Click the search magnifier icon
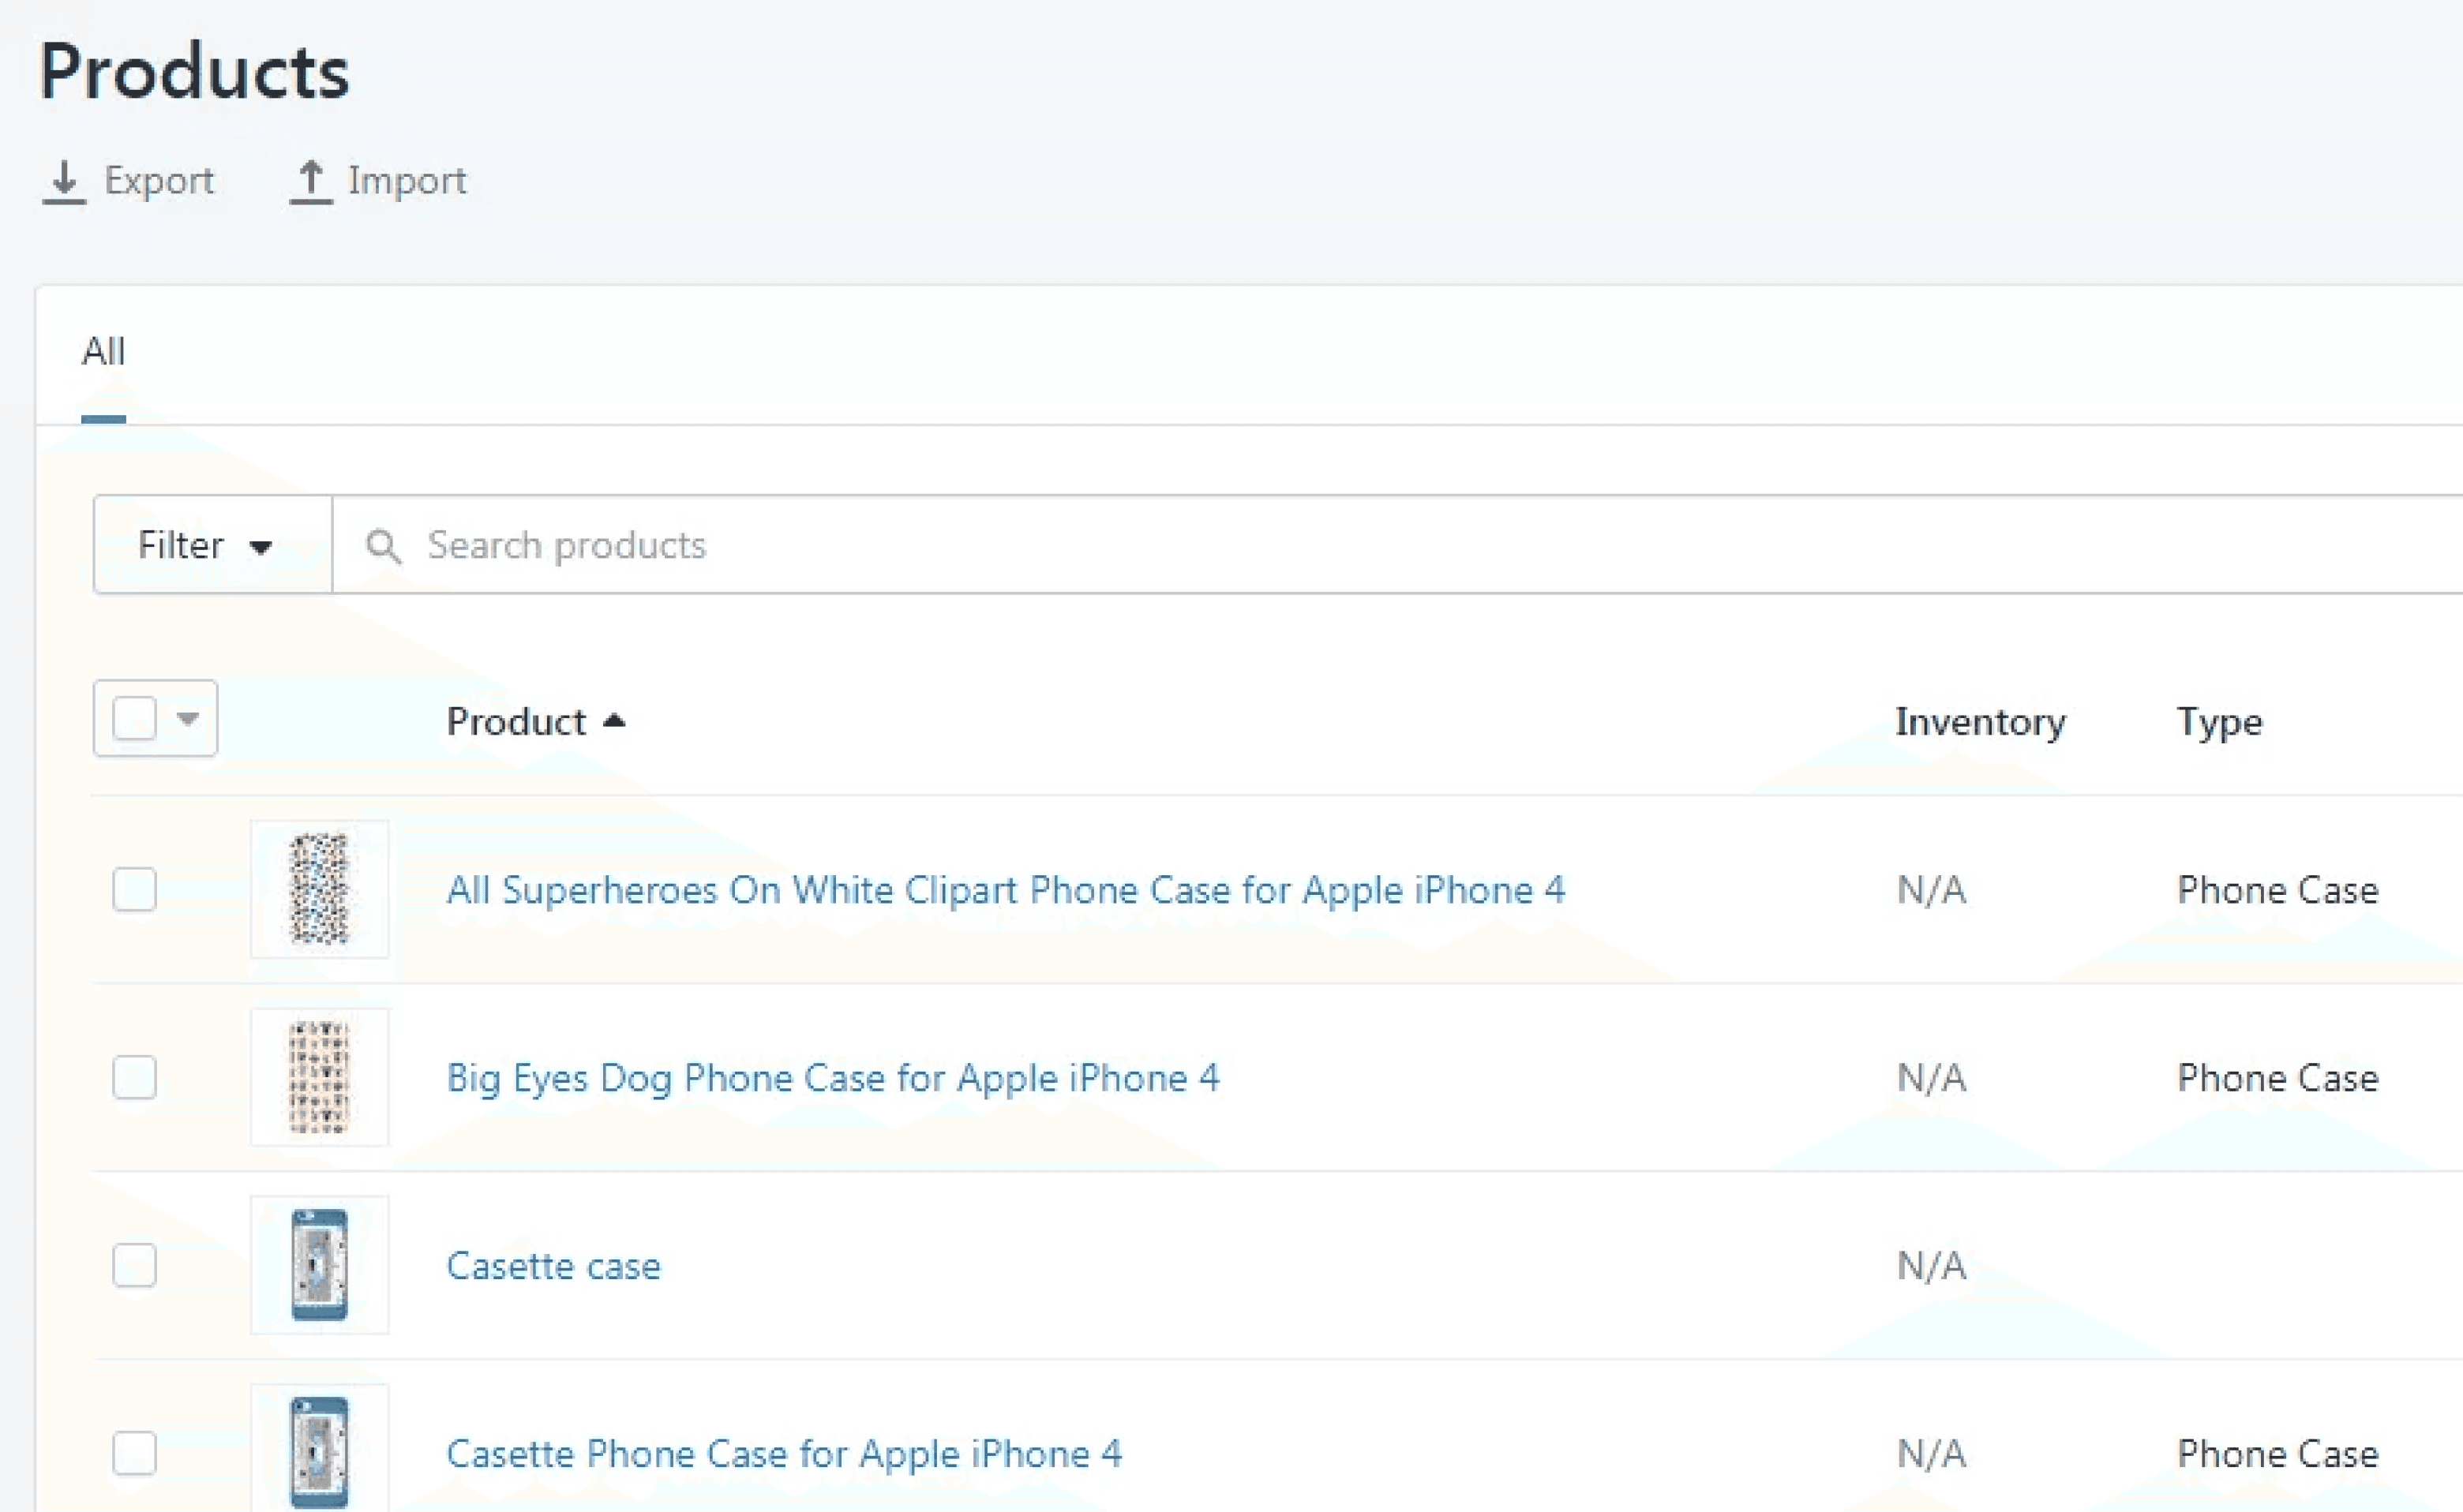This screenshot has width=2463, height=1512. tap(383, 546)
